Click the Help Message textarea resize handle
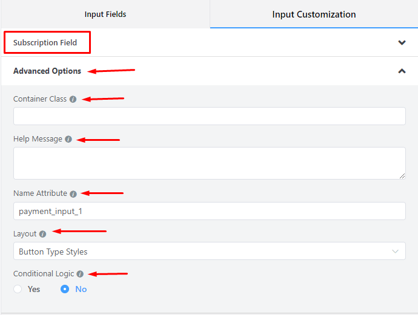The image size is (418, 315). click(x=402, y=176)
